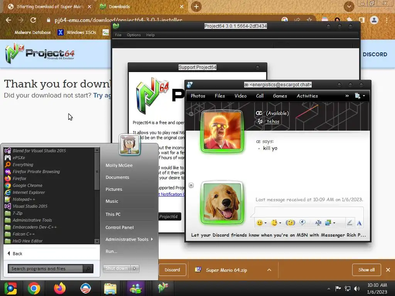The width and height of the screenshot is (395, 296).
Task: Click the DISCORD link on the Project64 site
Action: pos(375,54)
